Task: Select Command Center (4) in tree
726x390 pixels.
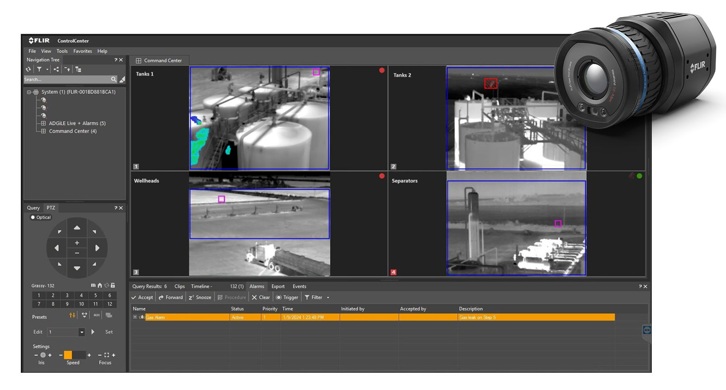Action: [73, 131]
